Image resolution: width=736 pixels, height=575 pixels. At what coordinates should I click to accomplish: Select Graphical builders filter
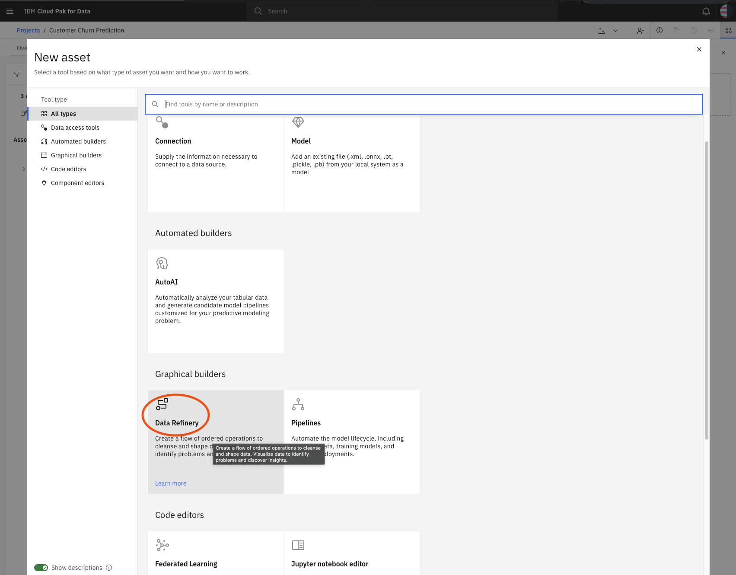tap(83, 155)
